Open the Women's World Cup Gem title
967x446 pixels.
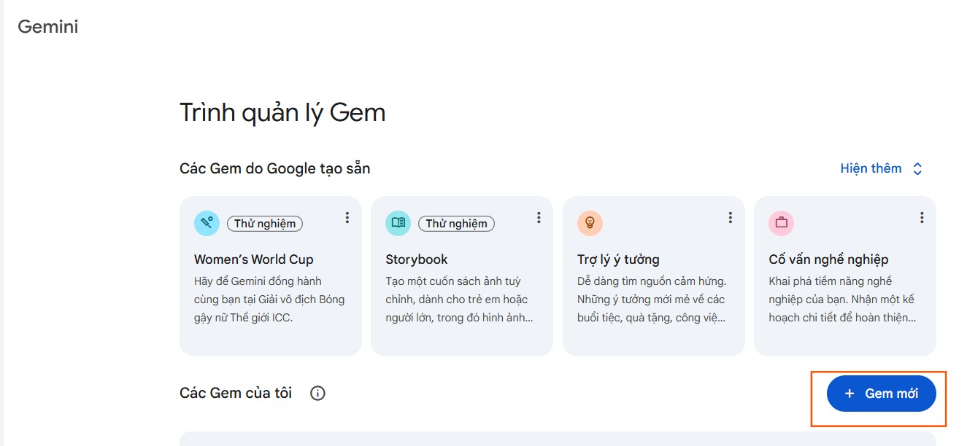253,259
